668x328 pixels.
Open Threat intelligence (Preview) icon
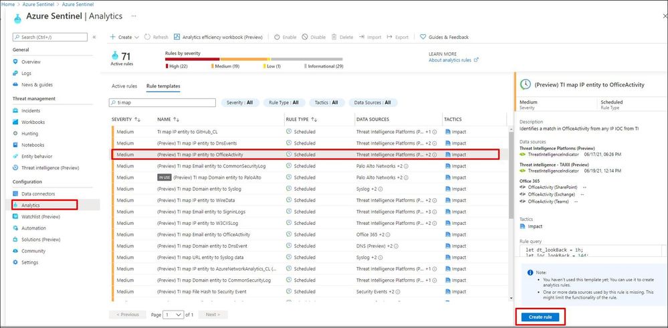point(15,168)
